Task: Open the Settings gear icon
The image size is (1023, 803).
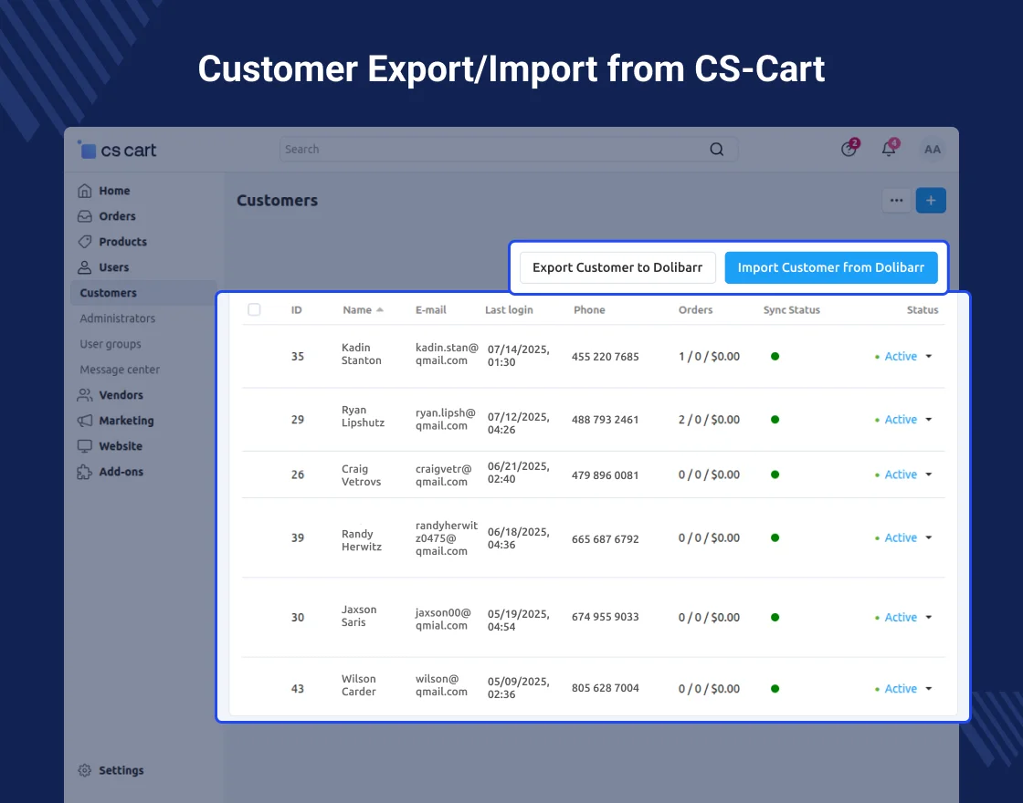Action: point(85,770)
